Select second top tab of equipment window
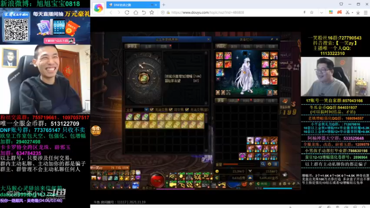 click(234, 47)
